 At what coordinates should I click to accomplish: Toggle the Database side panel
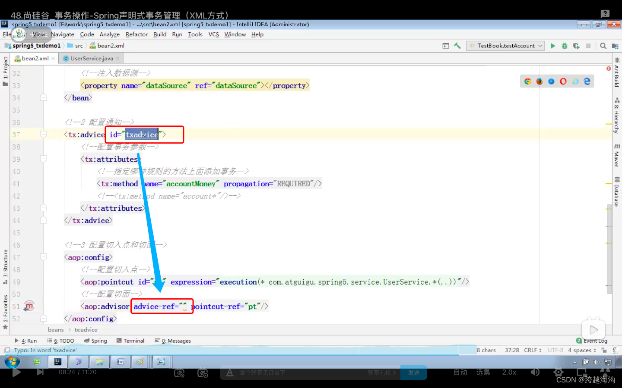[617, 192]
